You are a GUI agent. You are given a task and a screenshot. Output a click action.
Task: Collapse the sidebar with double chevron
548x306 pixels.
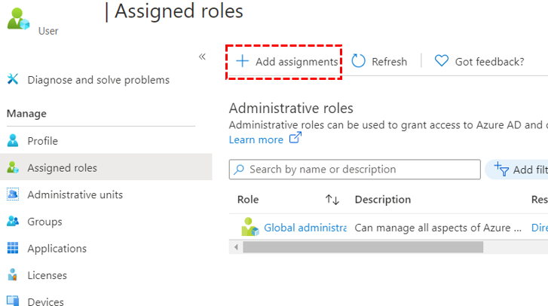tap(202, 57)
